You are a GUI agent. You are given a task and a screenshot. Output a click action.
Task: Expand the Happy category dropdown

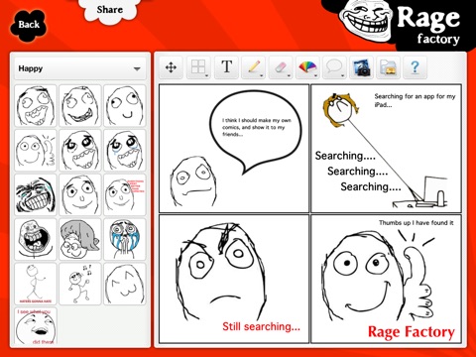80,68
